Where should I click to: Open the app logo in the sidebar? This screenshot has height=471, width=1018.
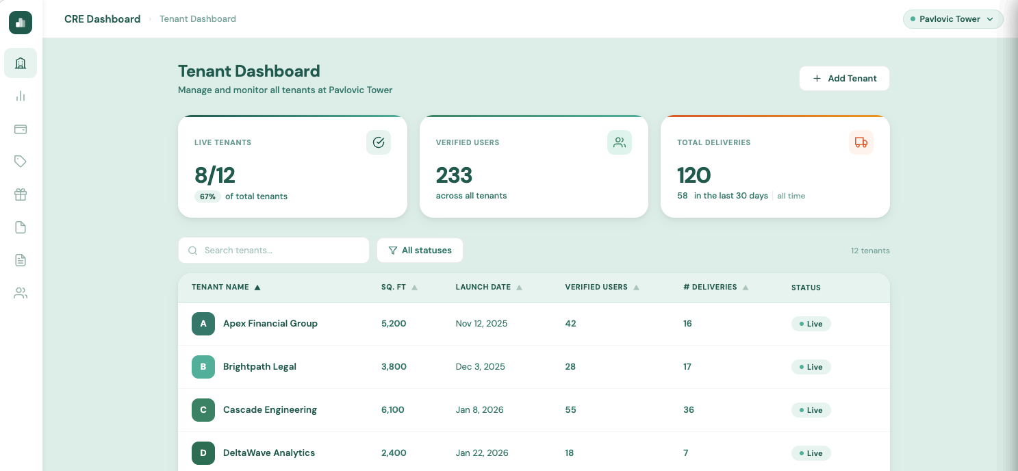tap(21, 23)
